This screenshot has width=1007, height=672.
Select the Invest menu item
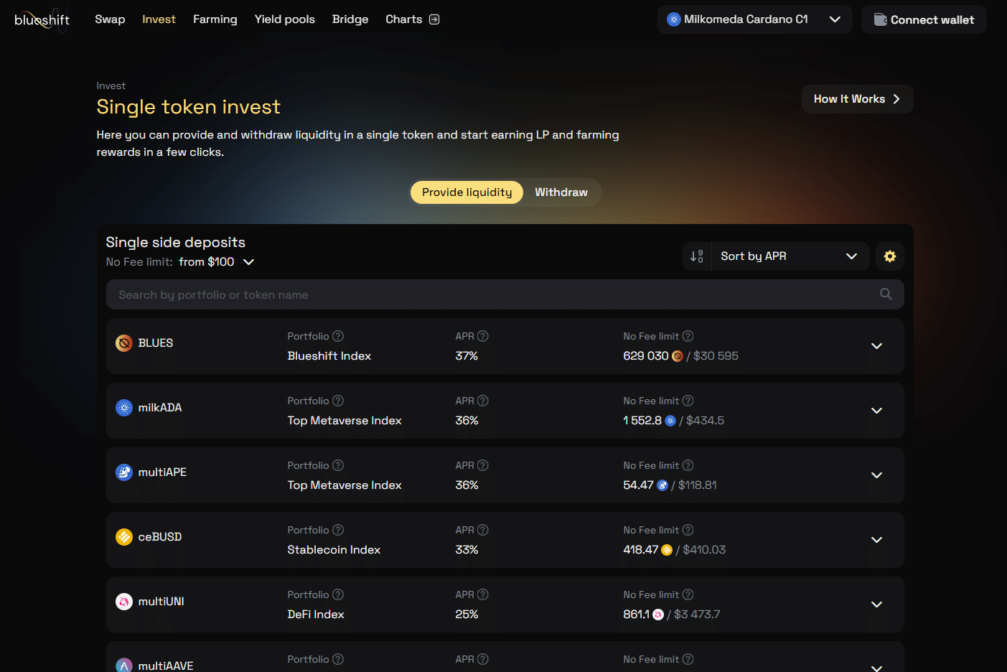[159, 19]
